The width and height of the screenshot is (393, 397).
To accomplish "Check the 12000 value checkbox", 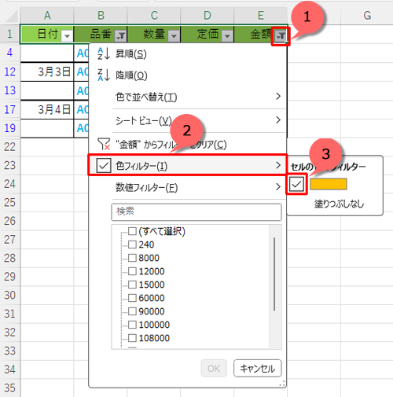I will click(132, 271).
